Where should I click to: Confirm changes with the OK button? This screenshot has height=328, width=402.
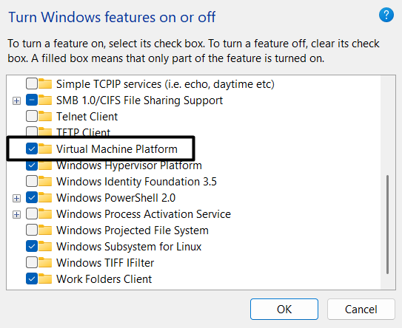(284, 309)
